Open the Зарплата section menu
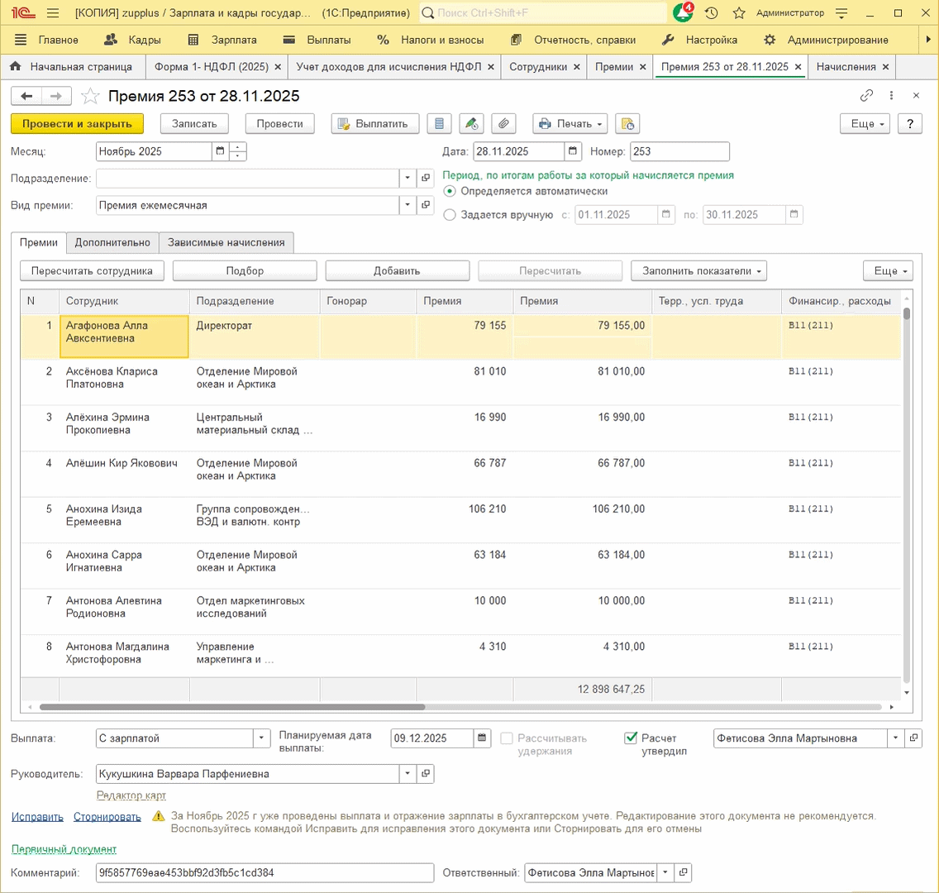 click(x=223, y=40)
